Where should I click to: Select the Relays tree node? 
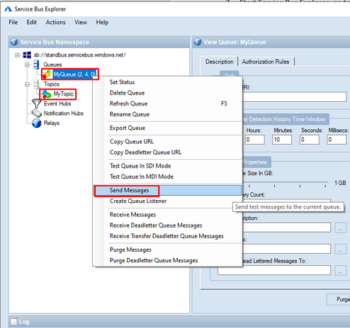[x=52, y=123]
